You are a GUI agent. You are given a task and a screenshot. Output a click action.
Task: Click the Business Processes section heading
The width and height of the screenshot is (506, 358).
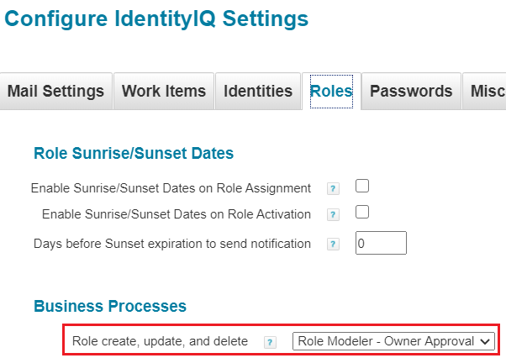[110, 306]
